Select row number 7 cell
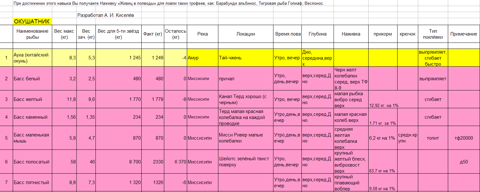 click(x=6, y=182)
